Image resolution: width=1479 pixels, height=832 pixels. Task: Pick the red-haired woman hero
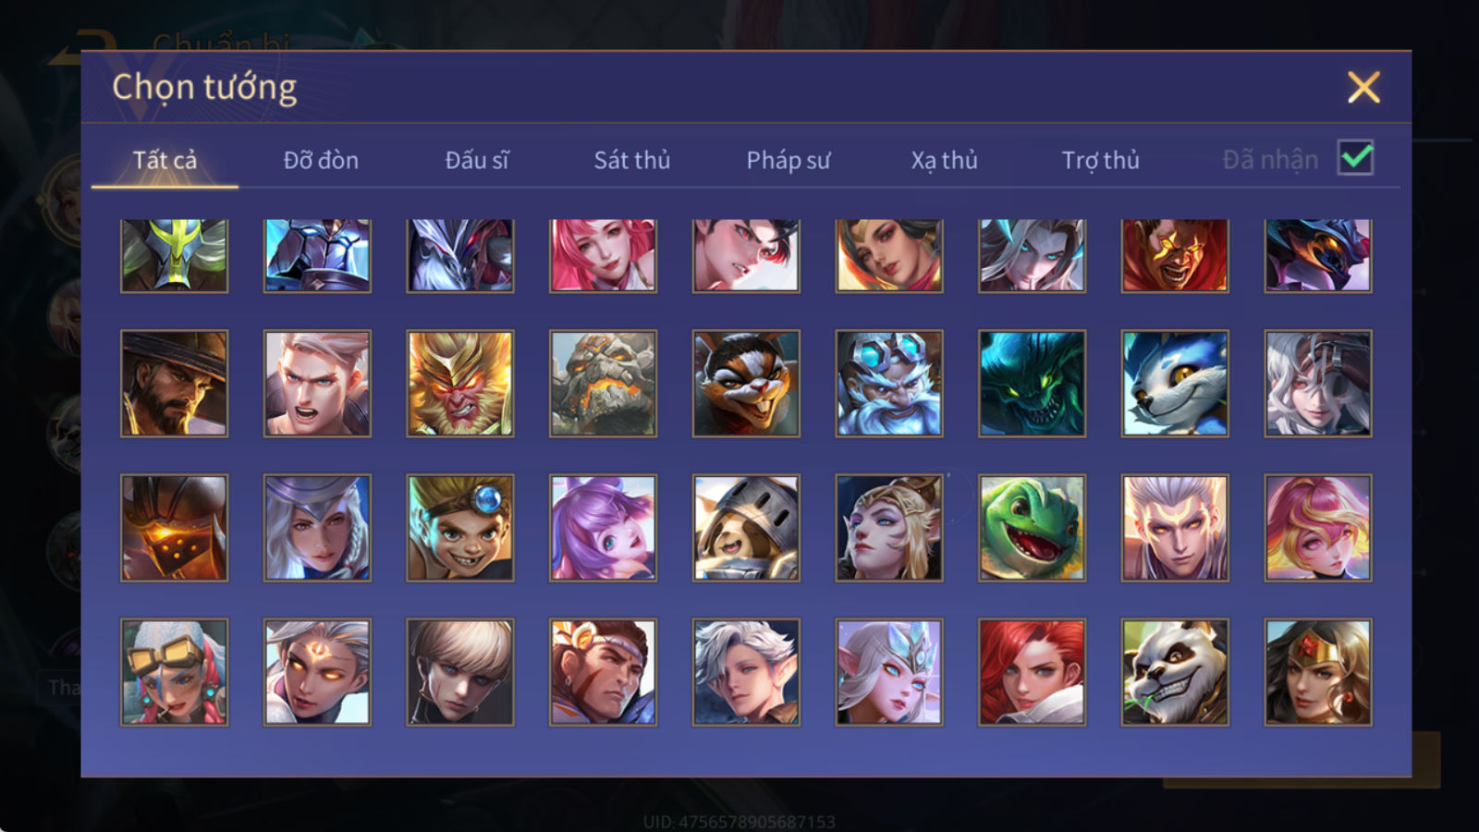pos(1032,672)
